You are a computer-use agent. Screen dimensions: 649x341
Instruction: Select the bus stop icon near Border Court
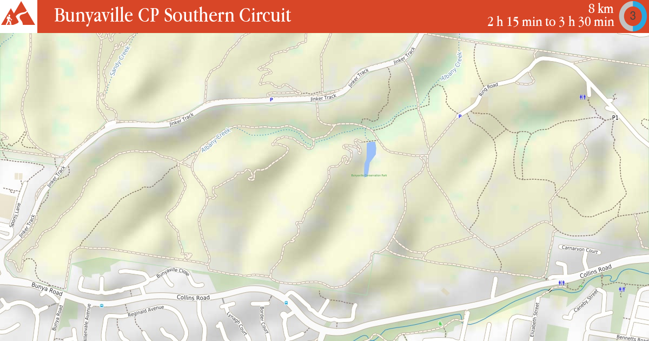point(286,303)
